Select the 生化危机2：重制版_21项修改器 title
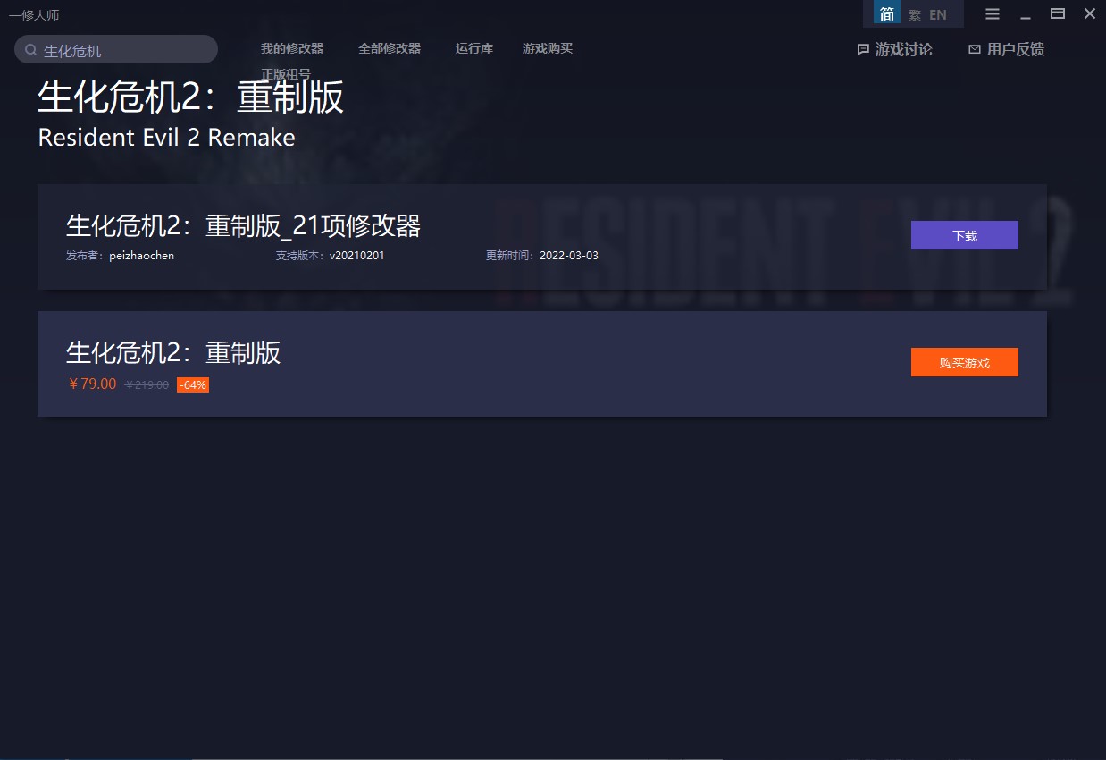 pos(243,226)
